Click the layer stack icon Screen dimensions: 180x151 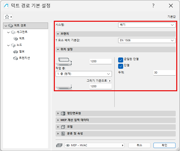[59, 145]
